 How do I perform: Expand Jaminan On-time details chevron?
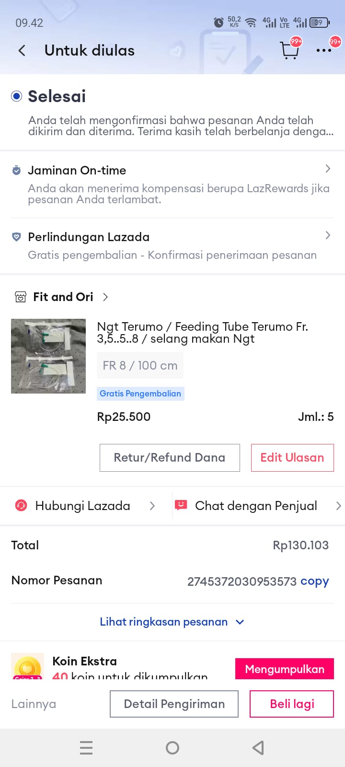pyautogui.click(x=328, y=169)
